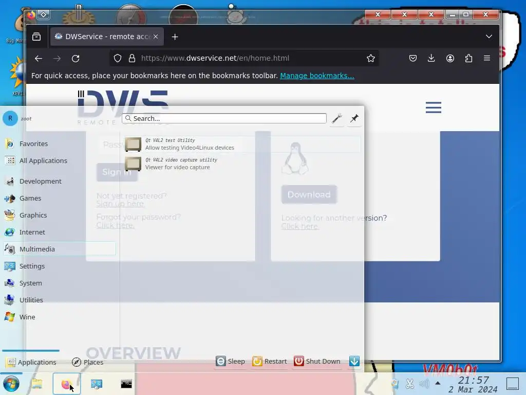This screenshot has height=395, width=526.
Task: Click the Firefox taskbar button
Action: [66, 384]
